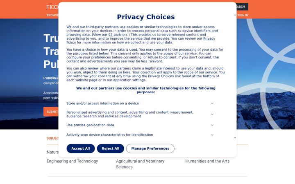Open the Privacy Policy link

(141, 40)
